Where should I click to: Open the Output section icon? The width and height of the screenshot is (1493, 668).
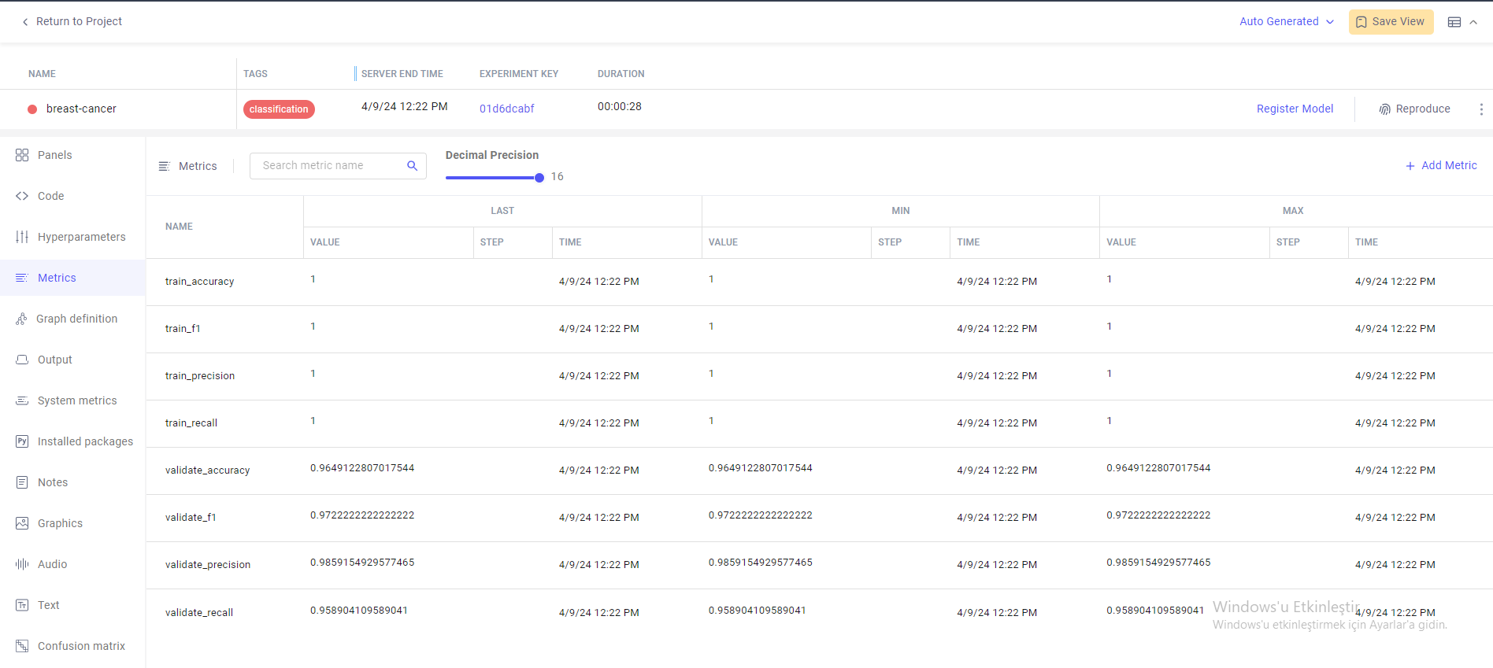coord(22,360)
